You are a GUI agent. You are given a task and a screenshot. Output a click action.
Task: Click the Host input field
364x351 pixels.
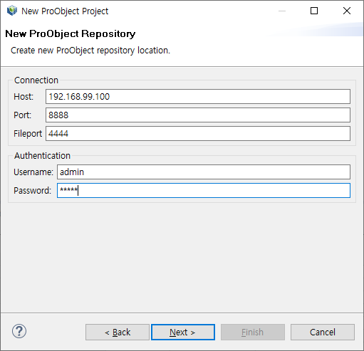click(198, 97)
